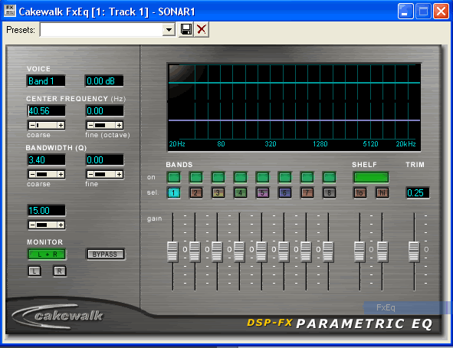Increase the 15.00 value with plus
The image size is (453, 348).
[x=61, y=225]
